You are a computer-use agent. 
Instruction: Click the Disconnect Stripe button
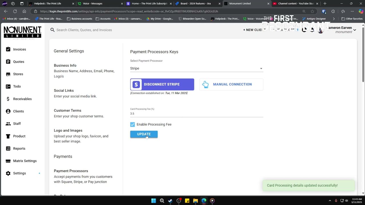[x=162, y=84]
